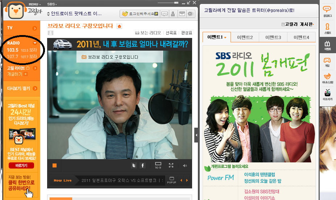Expand the TV section arrow
Viewport: 336px width, 200px height.
point(35,28)
